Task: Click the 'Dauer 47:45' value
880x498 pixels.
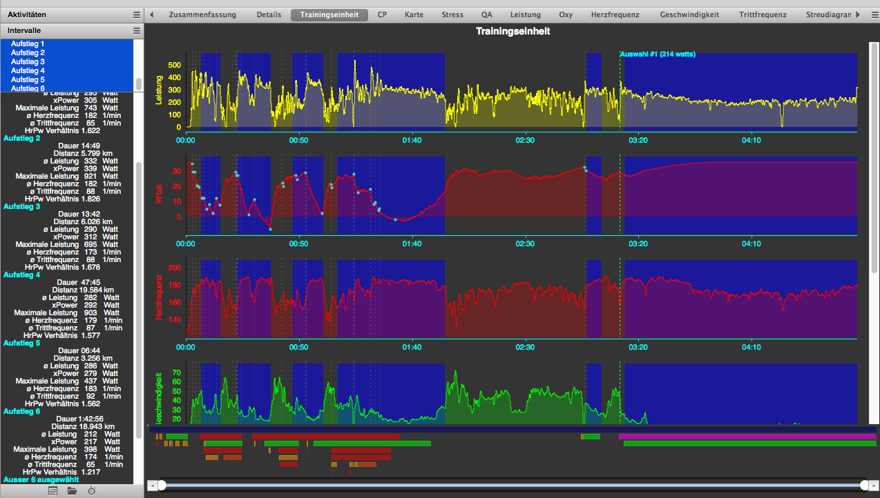Action: (79, 282)
